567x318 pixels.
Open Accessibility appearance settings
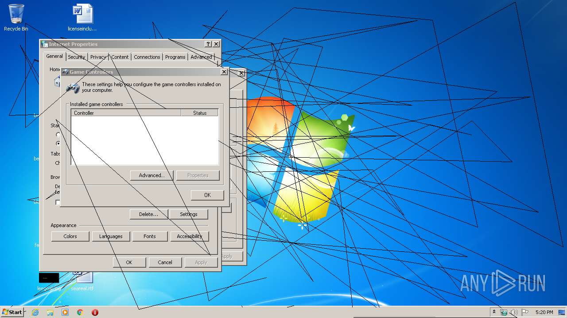(x=190, y=236)
